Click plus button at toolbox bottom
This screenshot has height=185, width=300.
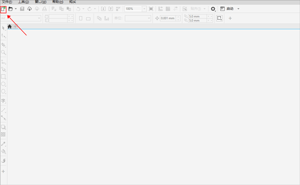(x=3, y=172)
